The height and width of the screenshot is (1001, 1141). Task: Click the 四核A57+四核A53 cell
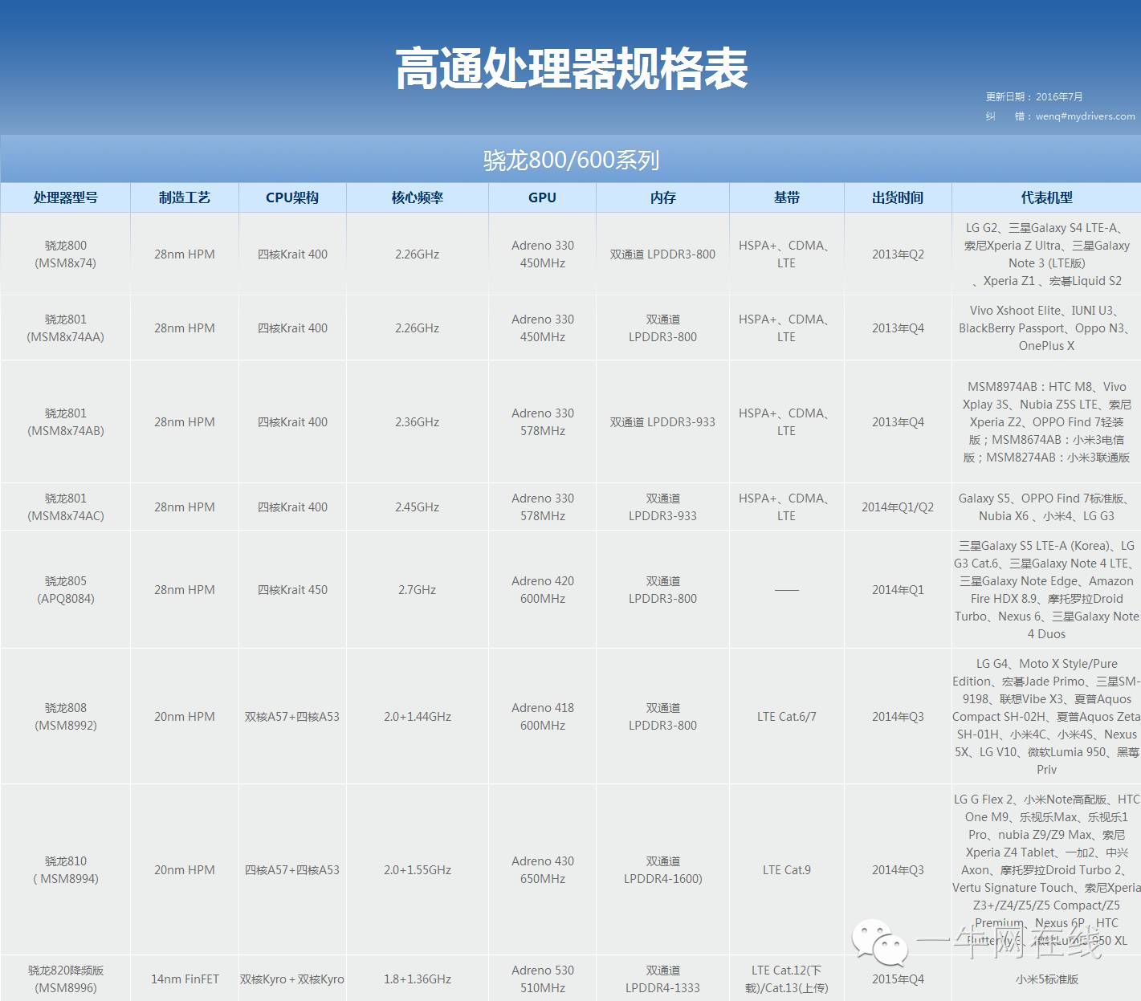click(292, 870)
